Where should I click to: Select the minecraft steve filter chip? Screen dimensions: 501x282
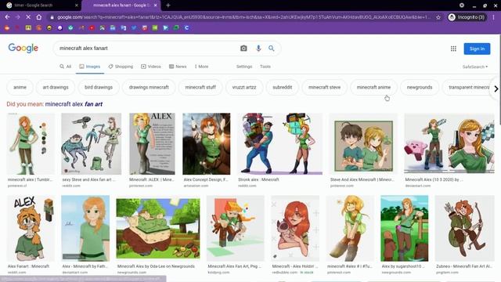pyautogui.click(x=324, y=87)
